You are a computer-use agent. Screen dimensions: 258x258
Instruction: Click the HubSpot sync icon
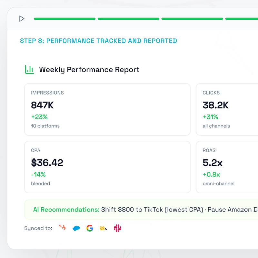pyautogui.click(x=62, y=228)
